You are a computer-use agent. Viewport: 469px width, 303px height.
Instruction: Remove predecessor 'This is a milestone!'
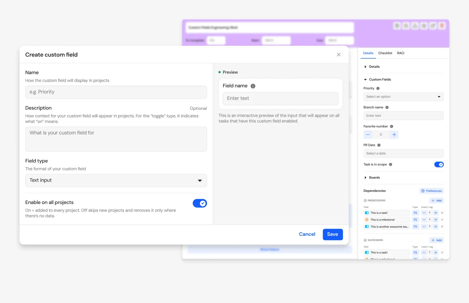[x=442, y=220]
